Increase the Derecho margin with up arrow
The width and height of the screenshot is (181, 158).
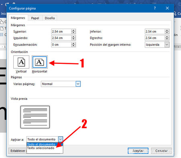pos(167,37)
